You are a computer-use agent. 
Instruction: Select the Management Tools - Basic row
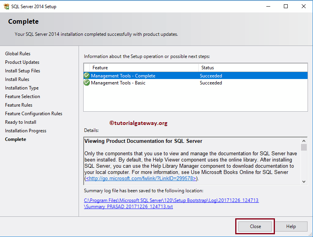click(x=196, y=83)
